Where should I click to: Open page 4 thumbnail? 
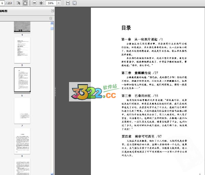point(22,27)
